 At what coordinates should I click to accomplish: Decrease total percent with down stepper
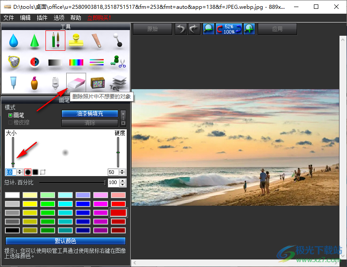tap(123, 184)
